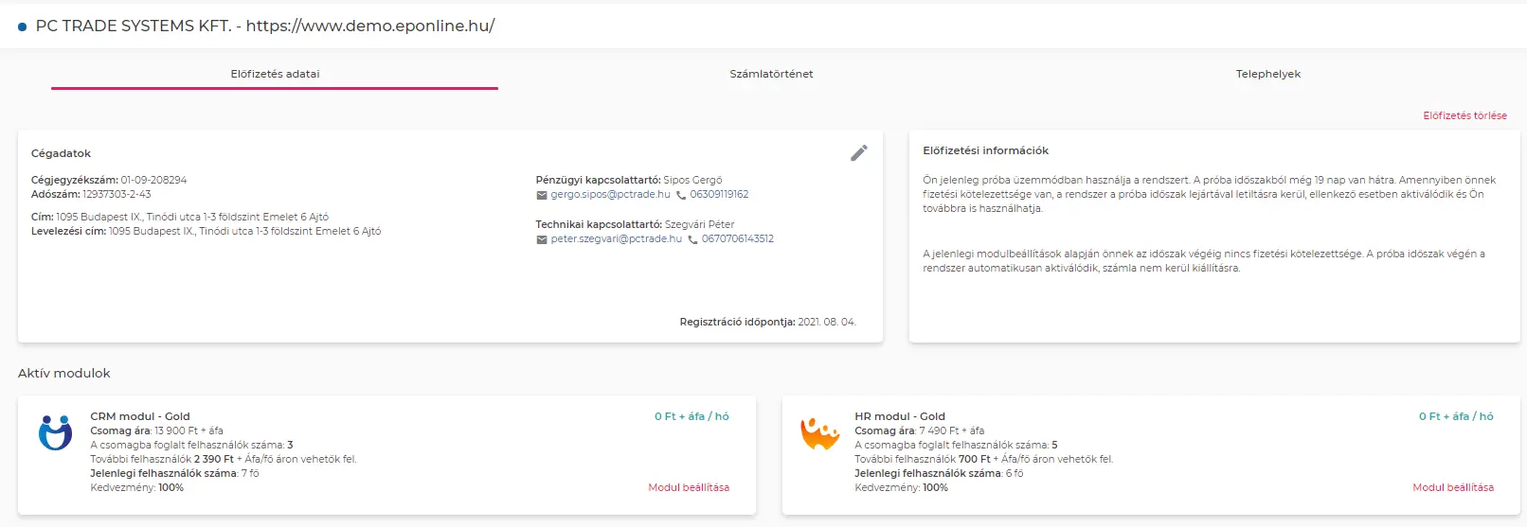Click the orange HR modul logo

tap(819, 433)
